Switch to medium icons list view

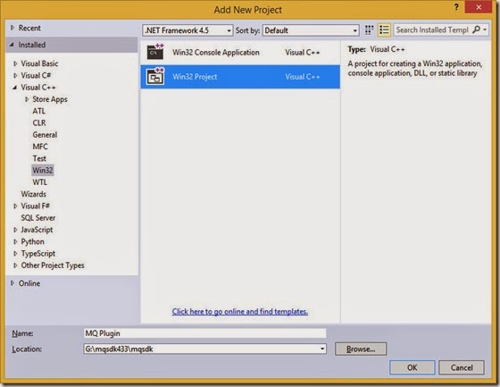point(384,30)
